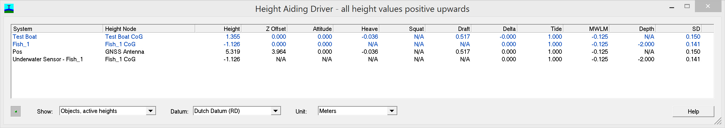This screenshot has height=128, width=725.
Task: Click the System column header
Action: 57,29
